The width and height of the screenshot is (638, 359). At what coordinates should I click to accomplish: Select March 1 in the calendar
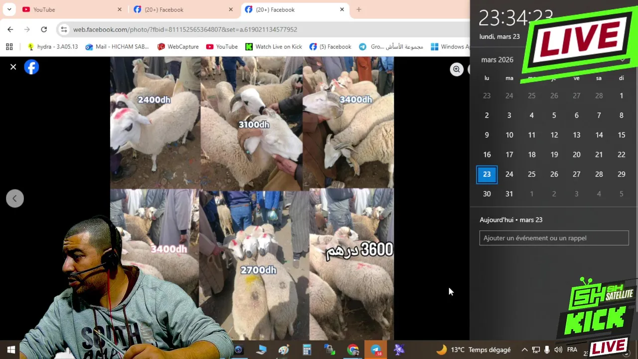621,96
